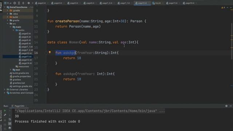Click the createPerson function name
The image size is (233, 131).
tap(67, 21)
